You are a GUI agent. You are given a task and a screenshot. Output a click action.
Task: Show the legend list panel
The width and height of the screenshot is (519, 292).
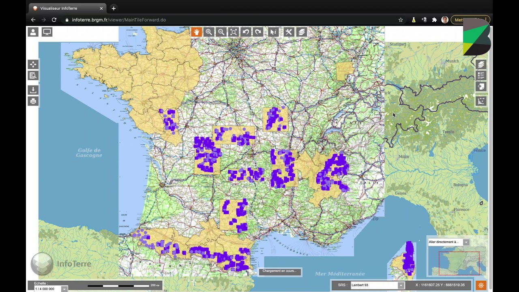(481, 75)
